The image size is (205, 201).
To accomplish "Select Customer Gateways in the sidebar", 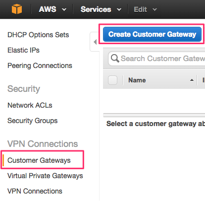I will pyautogui.click(x=39, y=160).
